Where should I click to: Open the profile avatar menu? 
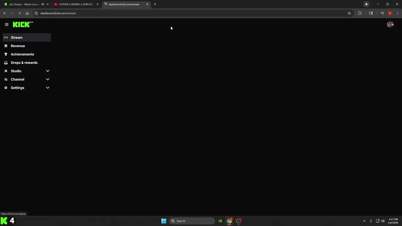[x=390, y=24]
